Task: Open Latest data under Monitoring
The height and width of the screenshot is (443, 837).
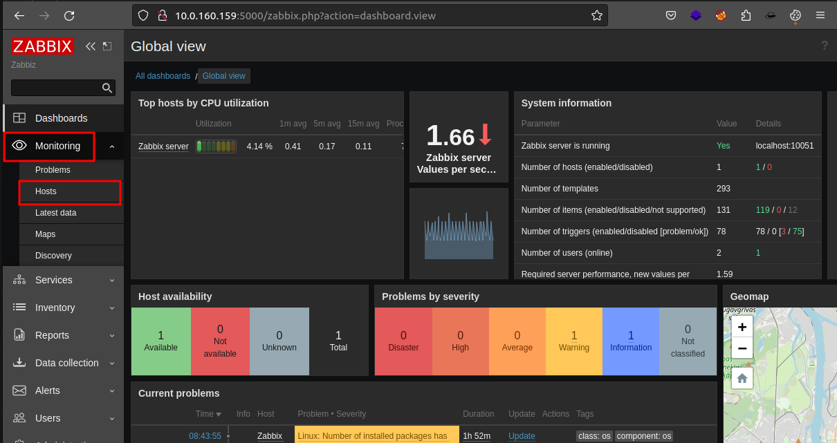Action: coord(56,213)
